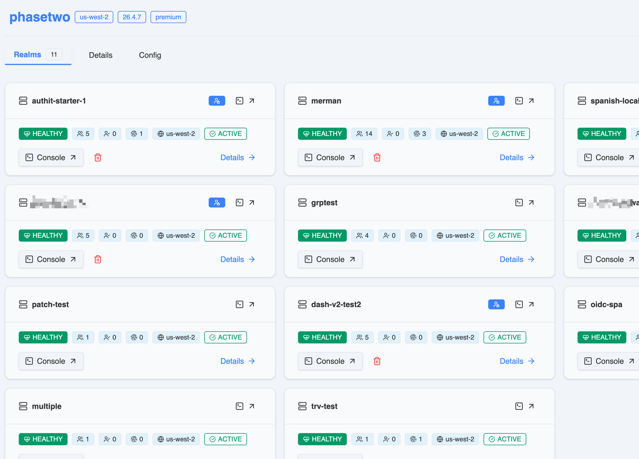Click the us-west-2 region tag in header
The width and height of the screenshot is (639, 459).
(x=94, y=17)
